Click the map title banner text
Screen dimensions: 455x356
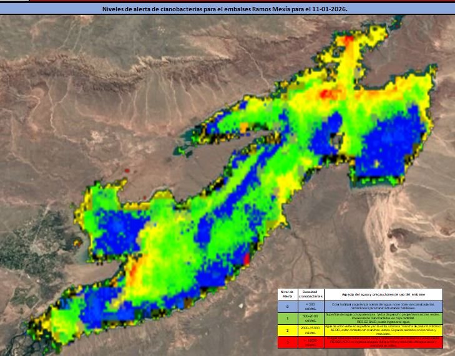pos(227,9)
